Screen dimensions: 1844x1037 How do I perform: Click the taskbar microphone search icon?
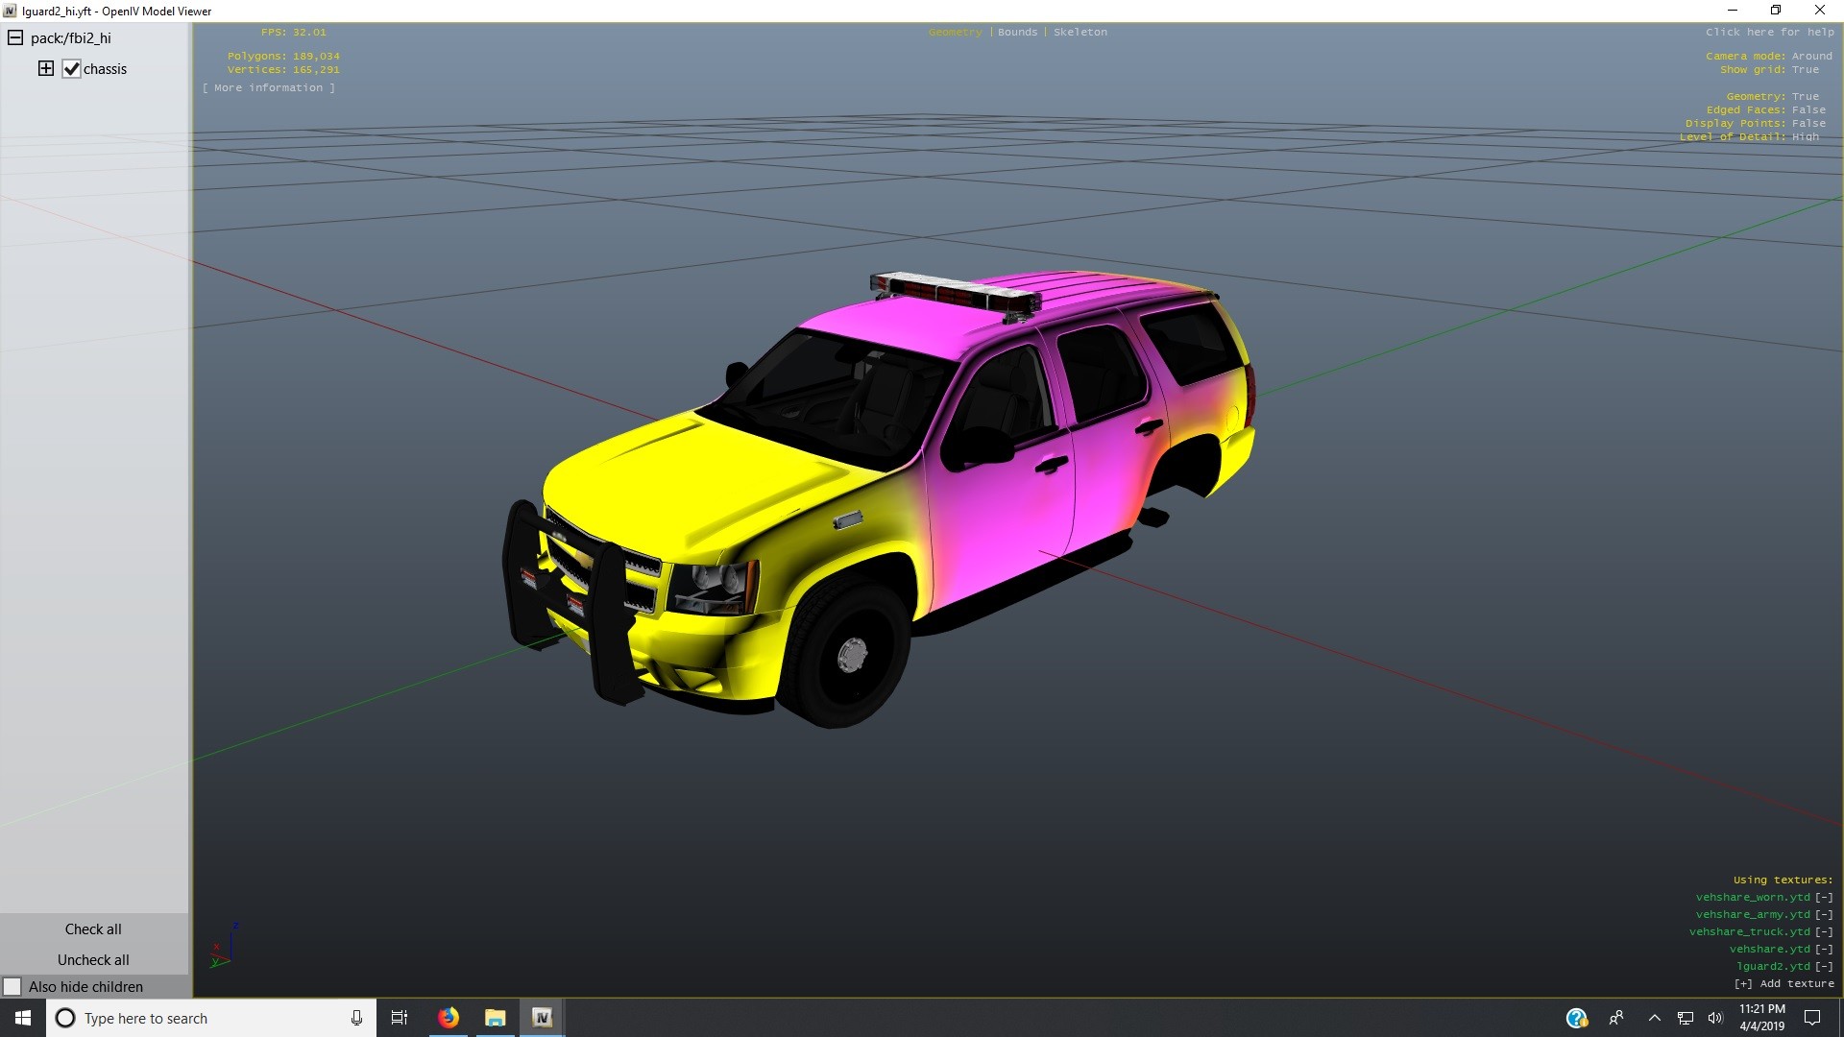coord(356,1018)
